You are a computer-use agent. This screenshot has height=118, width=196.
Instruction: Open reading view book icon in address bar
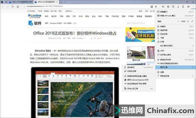pos(152,6)
